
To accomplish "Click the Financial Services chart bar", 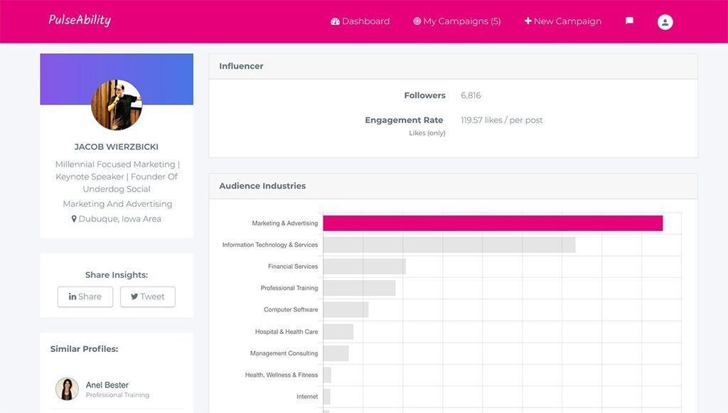I will 365,267.
